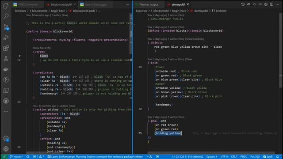This screenshot has height=159, width=283.
Task: Click the master branch in status bar
Action: (x=16, y=157)
